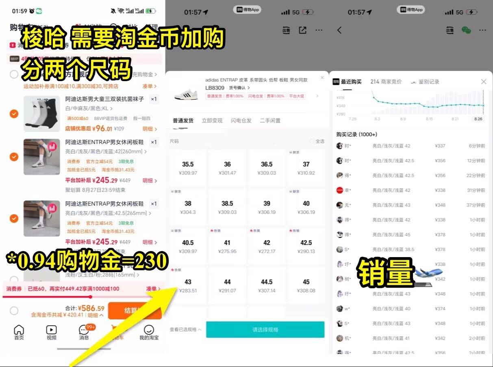
Task: Switch to 闪电仓发 tab
Action: click(x=241, y=120)
